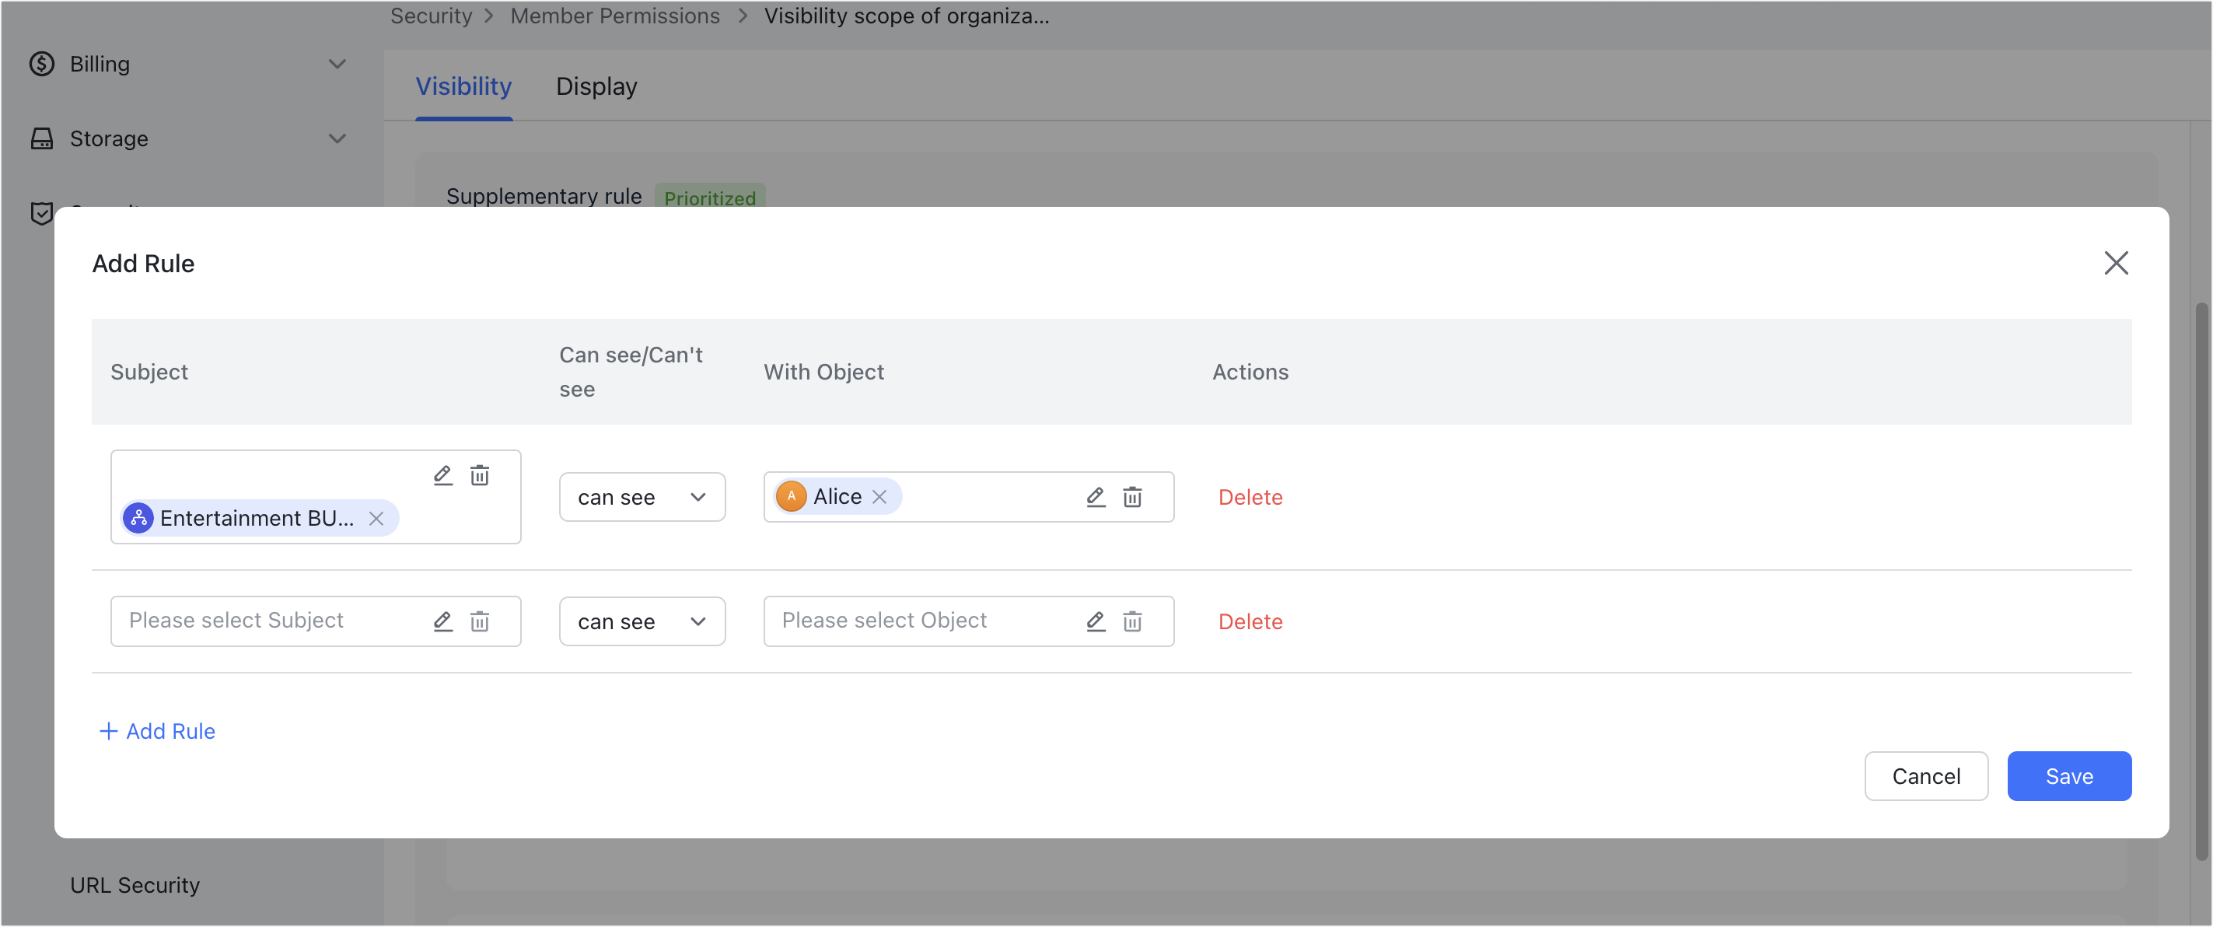Remove the Alice tag

[879, 497]
